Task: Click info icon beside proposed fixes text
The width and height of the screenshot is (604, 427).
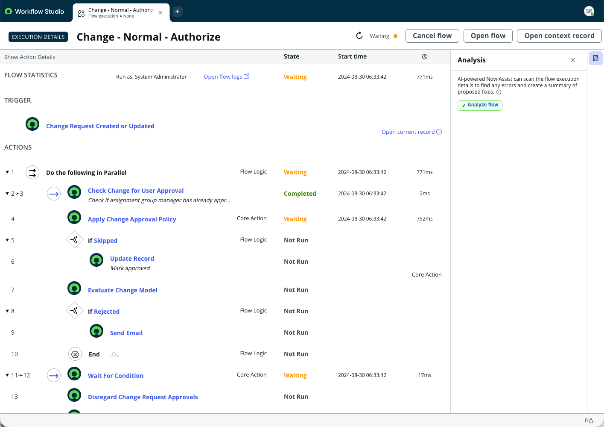Action: (x=499, y=92)
